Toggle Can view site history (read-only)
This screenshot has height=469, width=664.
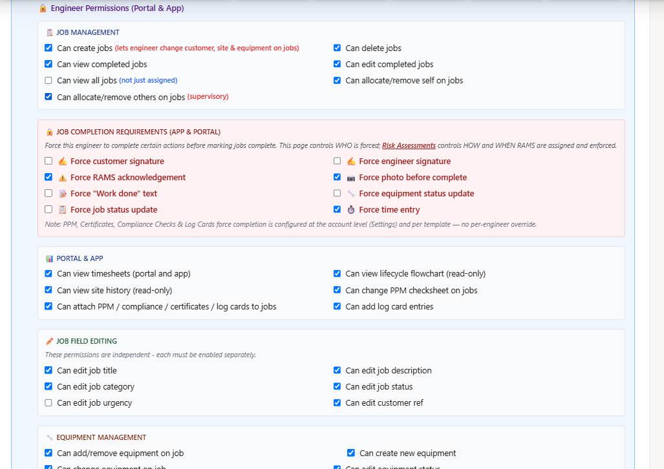click(x=48, y=290)
